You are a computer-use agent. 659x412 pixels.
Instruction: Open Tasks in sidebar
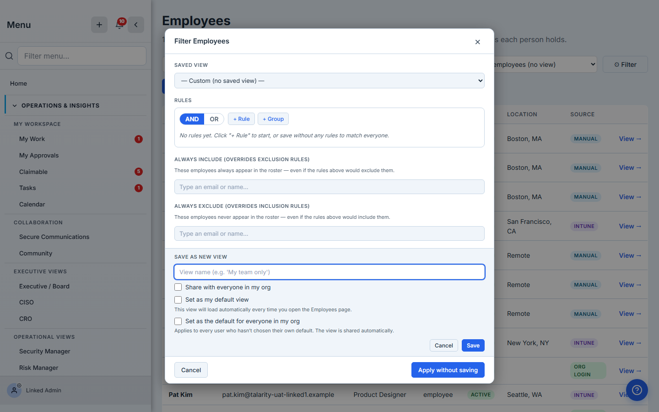tap(27, 188)
